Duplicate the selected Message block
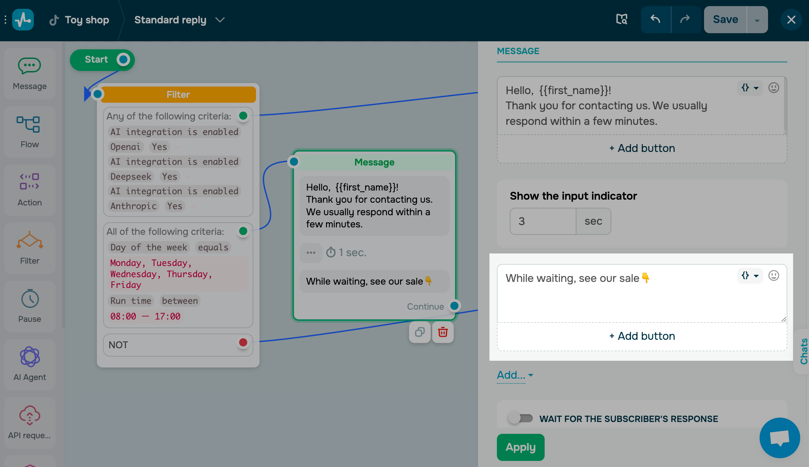The height and width of the screenshot is (467, 809). [x=420, y=332]
